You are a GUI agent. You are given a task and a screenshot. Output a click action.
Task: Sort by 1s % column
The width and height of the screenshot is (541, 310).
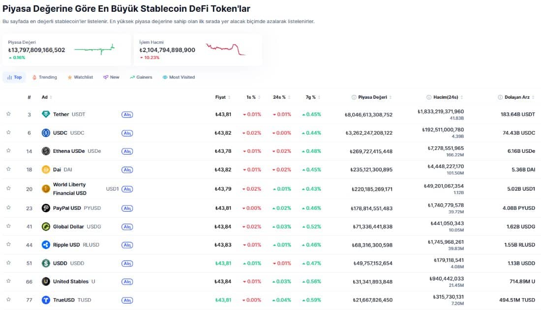[x=254, y=97]
